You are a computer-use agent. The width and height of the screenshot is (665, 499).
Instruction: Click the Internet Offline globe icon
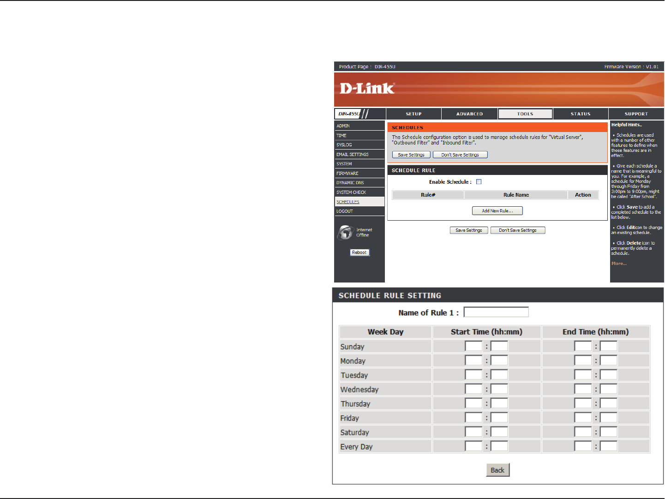point(345,233)
